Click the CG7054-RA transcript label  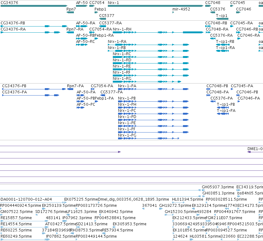coord(100,29)
